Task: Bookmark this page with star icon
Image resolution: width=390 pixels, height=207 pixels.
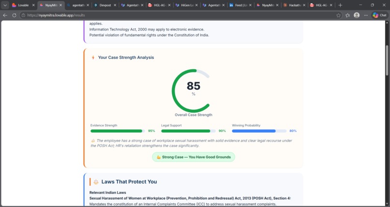Action: pos(338,15)
